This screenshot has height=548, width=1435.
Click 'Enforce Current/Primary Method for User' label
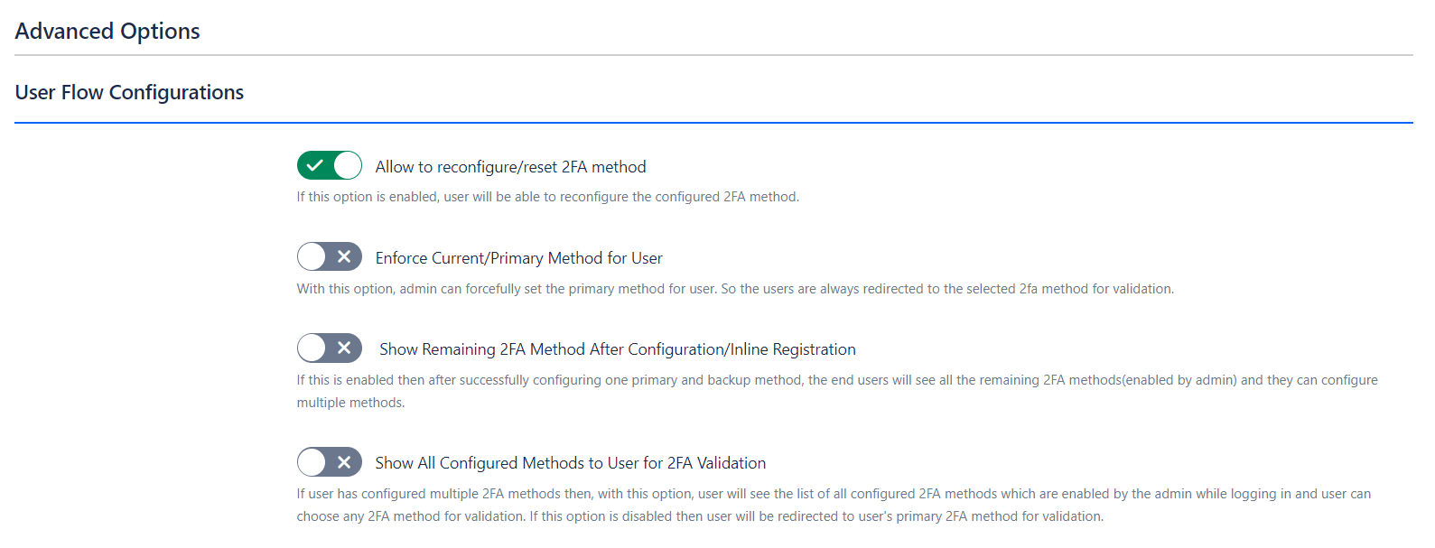[518, 258]
